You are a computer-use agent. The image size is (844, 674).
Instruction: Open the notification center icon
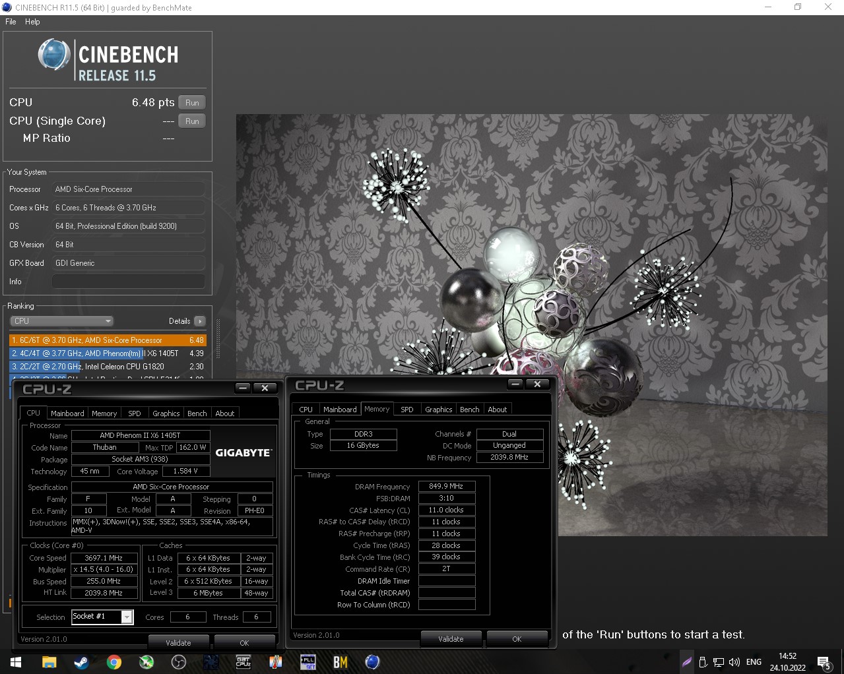[824, 662]
